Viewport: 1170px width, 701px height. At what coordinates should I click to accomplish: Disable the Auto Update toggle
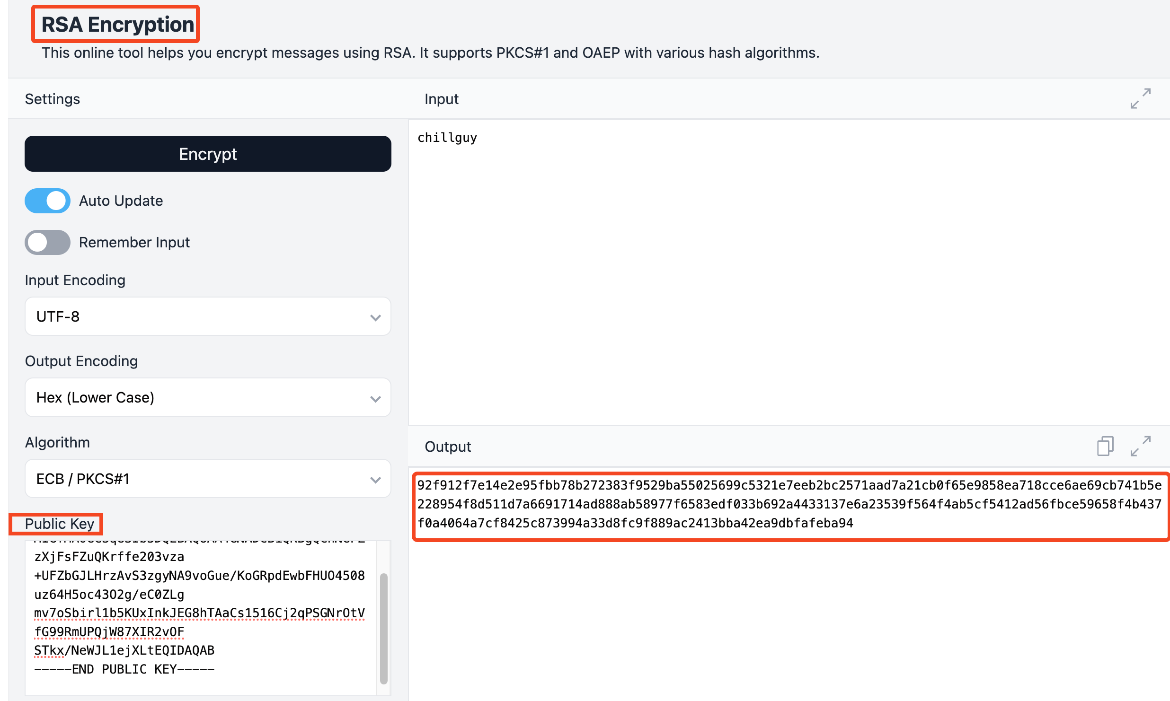point(47,201)
